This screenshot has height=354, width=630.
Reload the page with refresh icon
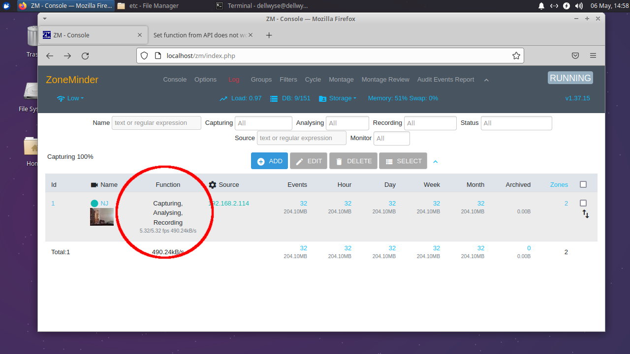tap(85, 56)
